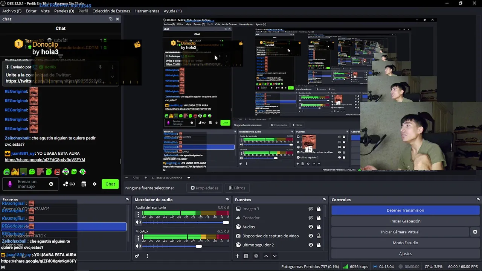Click Iniciar Cámara Virtual button
The image size is (482, 271).
(x=400, y=232)
